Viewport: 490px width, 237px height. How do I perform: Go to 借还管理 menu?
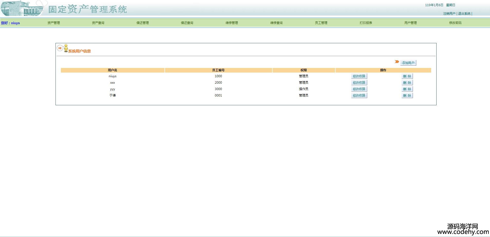(143, 23)
